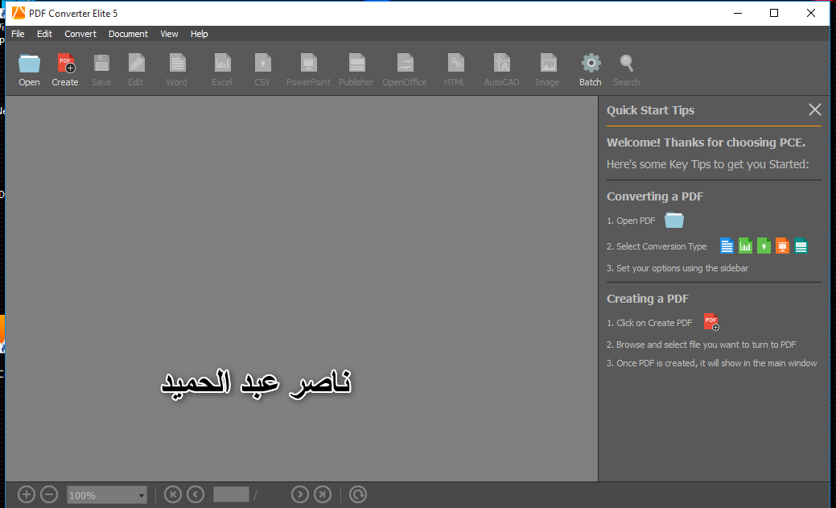Zoom in with the plus circle icon

click(26, 494)
